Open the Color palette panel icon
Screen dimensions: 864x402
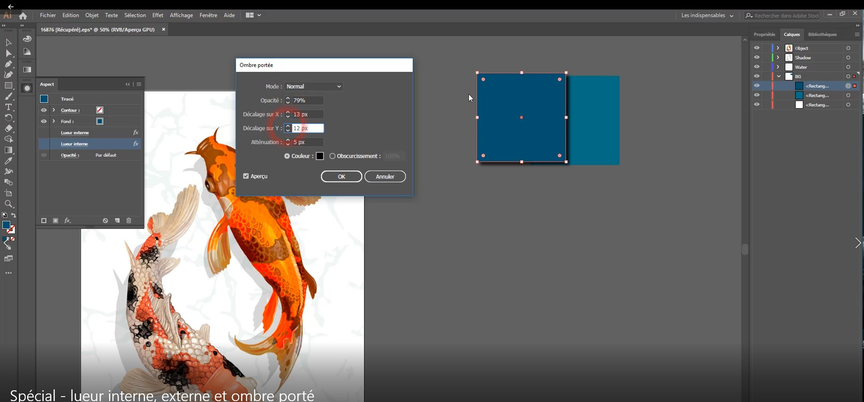click(x=27, y=39)
